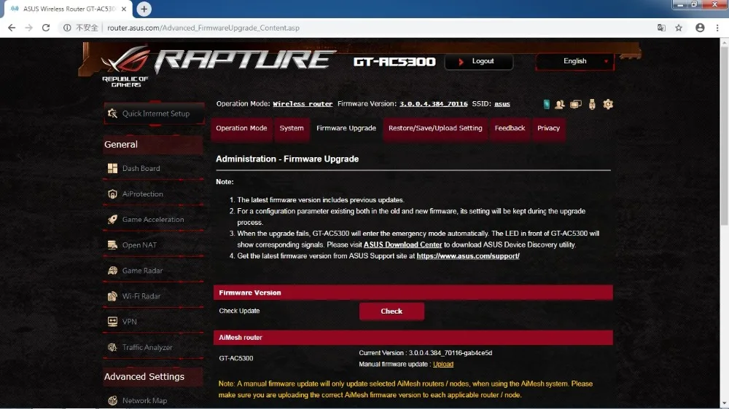Click the browser address bar URL
The width and height of the screenshot is (729, 409).
point(203,28)
